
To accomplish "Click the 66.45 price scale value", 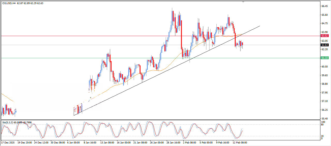I will pos(325,6).
